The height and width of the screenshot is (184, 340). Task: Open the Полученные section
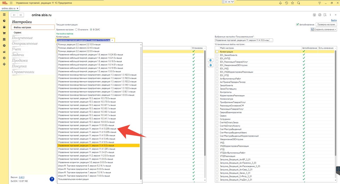[x=22, y=38]
